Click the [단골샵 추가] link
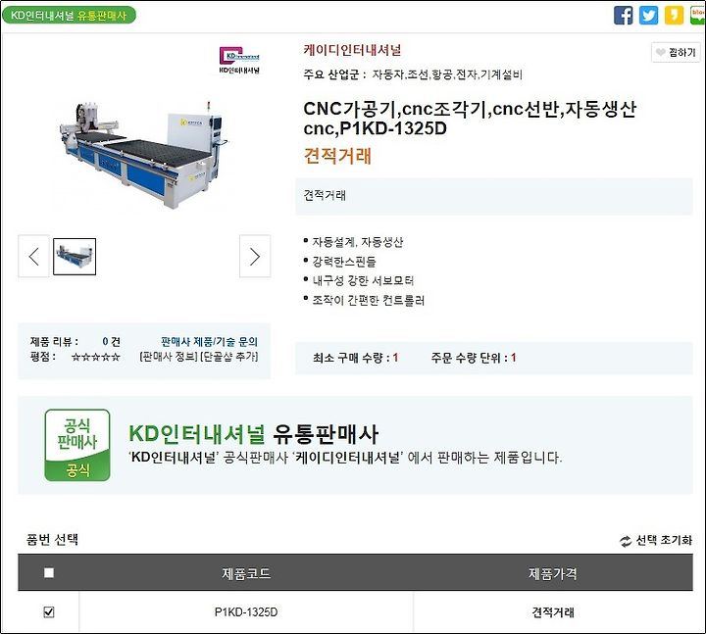Screen dimensions: 706x634 click(228, 357)
